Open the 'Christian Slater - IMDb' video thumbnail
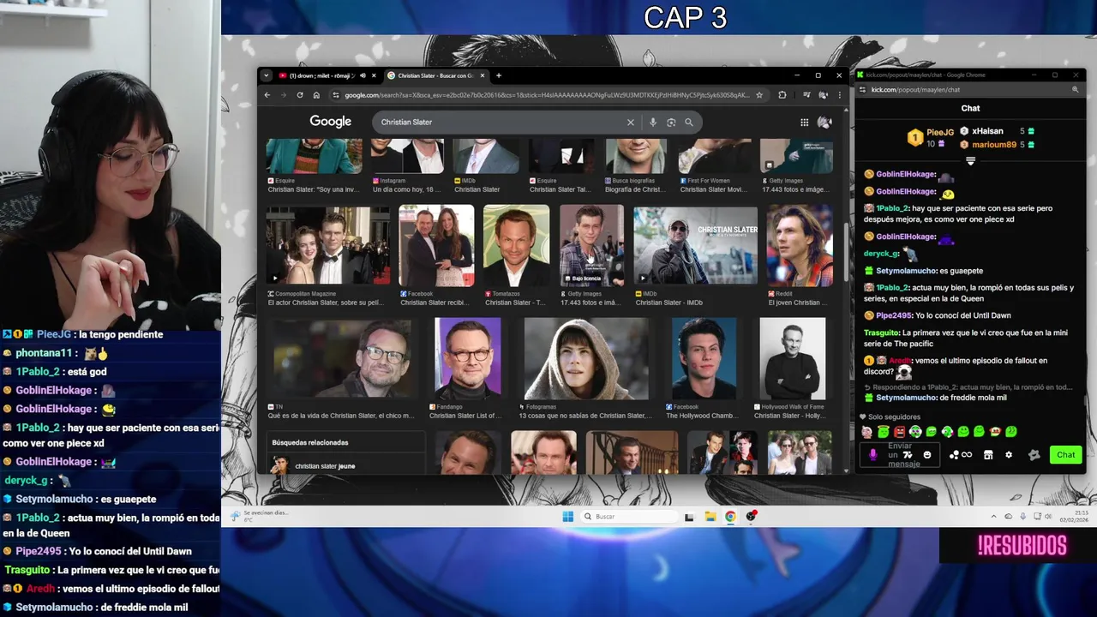Viewport: 1097px width, 617px height. click(x=695, y=245)
